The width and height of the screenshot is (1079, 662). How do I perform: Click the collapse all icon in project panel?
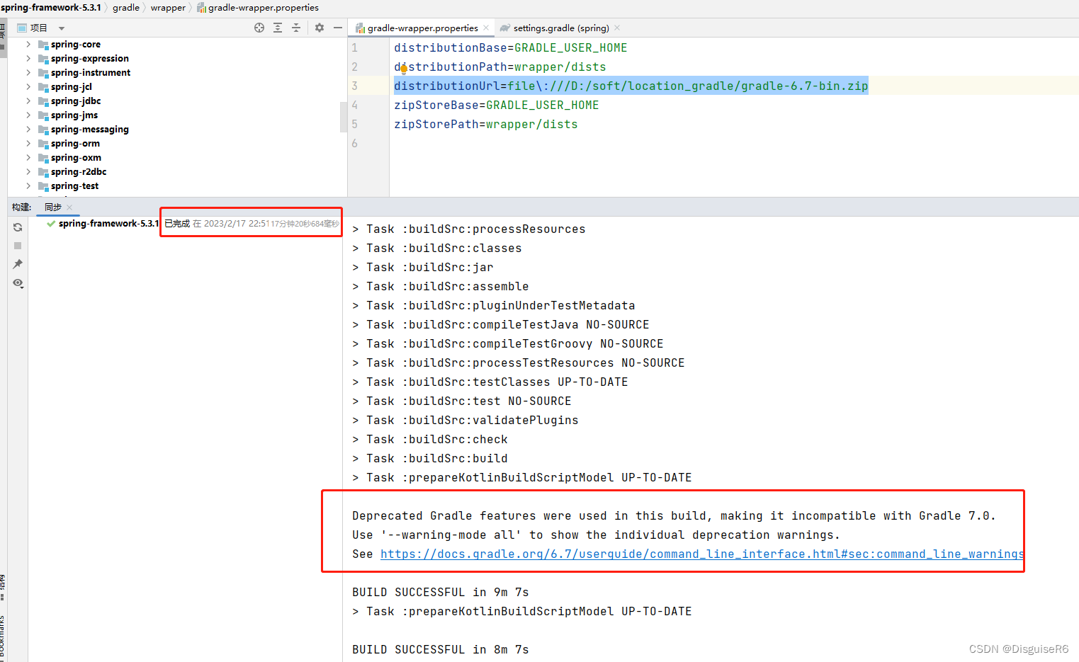[x=296, y=28]
